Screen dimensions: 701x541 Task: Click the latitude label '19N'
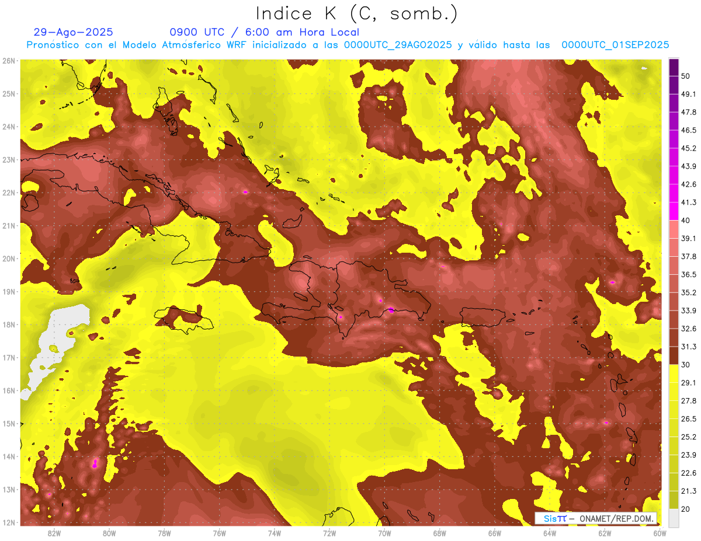pos(9,292)
